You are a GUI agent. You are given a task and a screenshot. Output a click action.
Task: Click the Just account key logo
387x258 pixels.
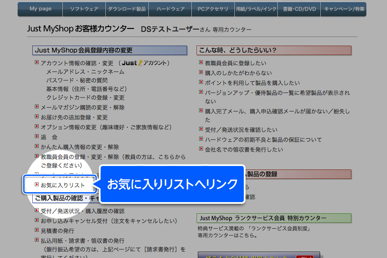pos(144,63)
